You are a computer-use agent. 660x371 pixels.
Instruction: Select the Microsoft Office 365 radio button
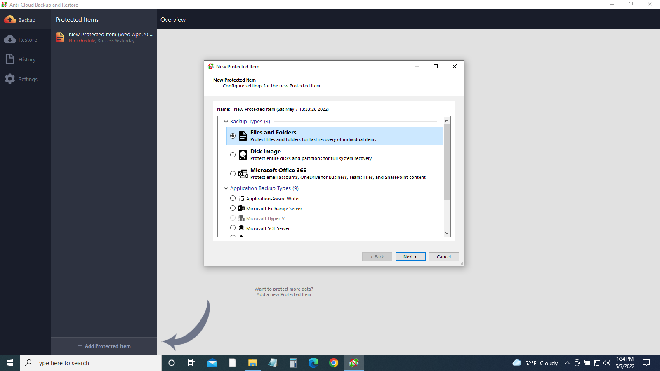233,174
